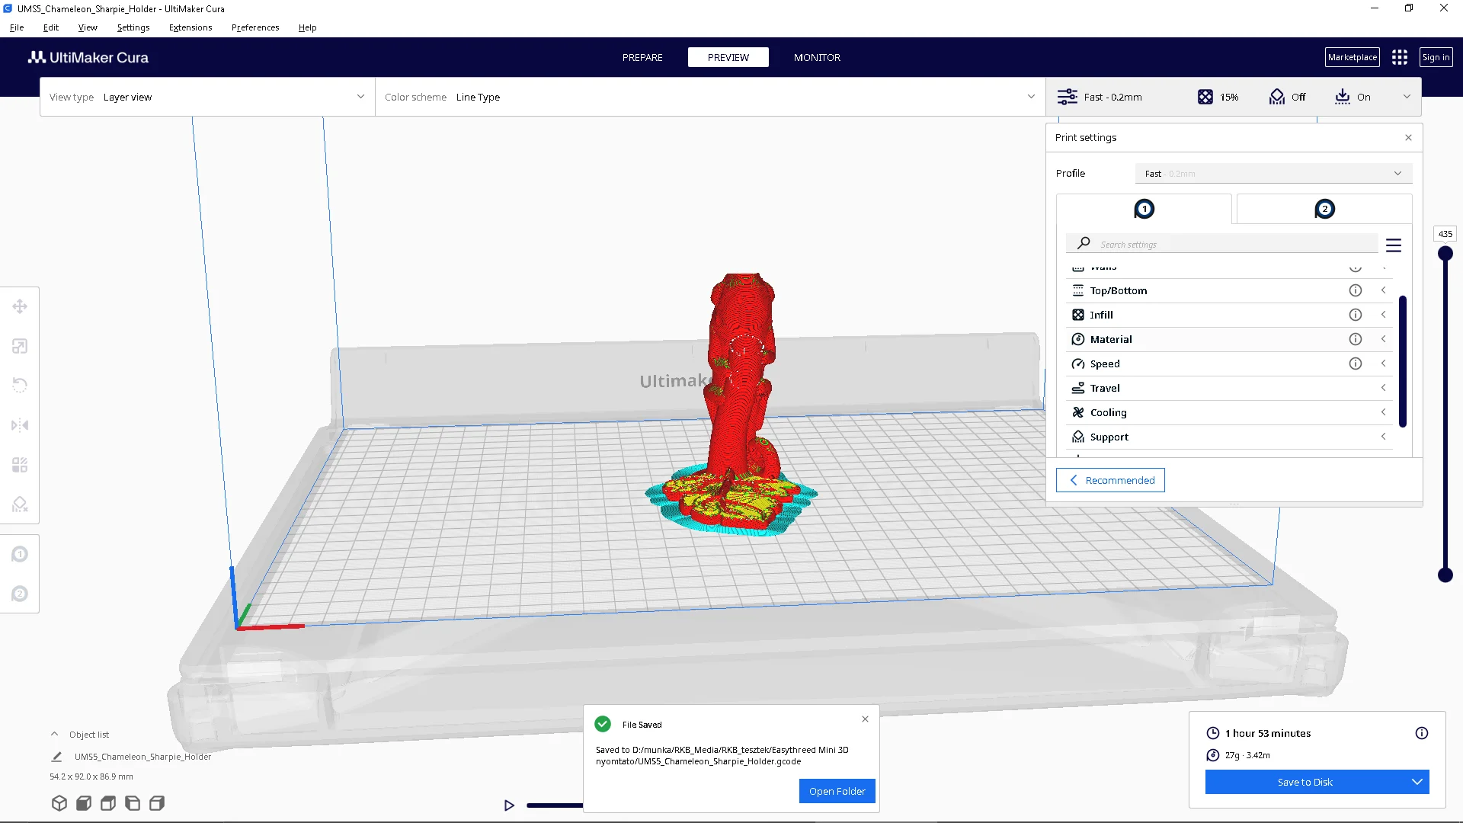Select extruder 1 tab in print settings
This screenshot has height=823, width=1463.
tap(1144, 209)
